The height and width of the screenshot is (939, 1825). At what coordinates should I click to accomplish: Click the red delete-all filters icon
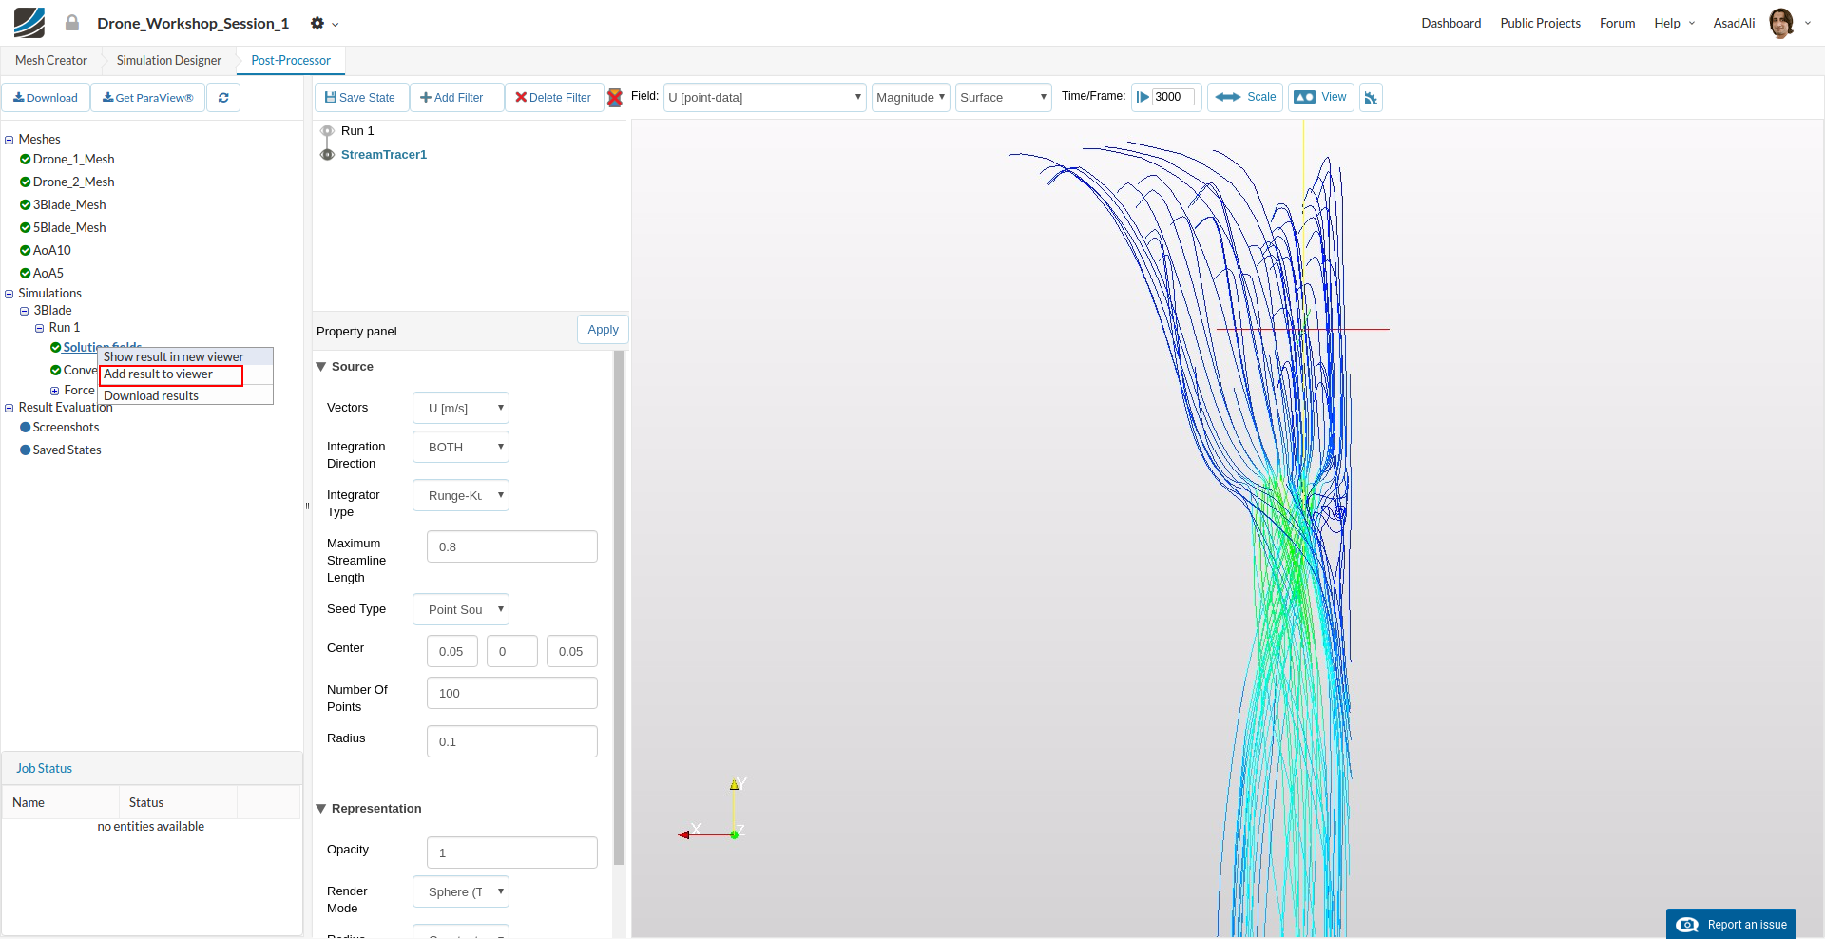(x=615, y=98)
